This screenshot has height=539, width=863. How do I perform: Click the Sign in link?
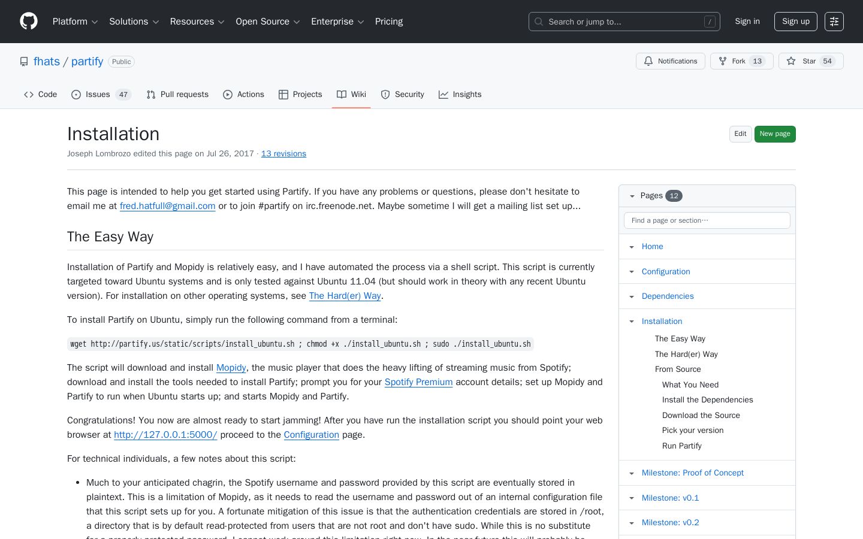(747, 22)
